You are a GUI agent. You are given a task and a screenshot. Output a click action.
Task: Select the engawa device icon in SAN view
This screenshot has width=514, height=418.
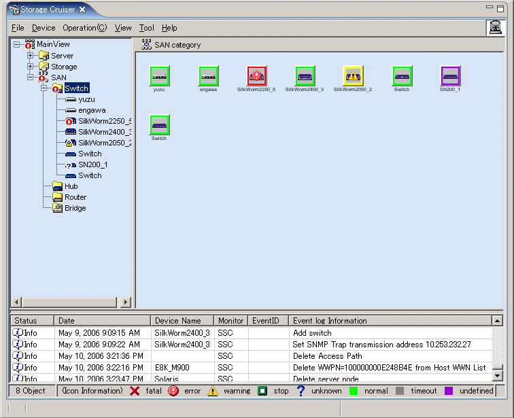[x=208, y=75]
